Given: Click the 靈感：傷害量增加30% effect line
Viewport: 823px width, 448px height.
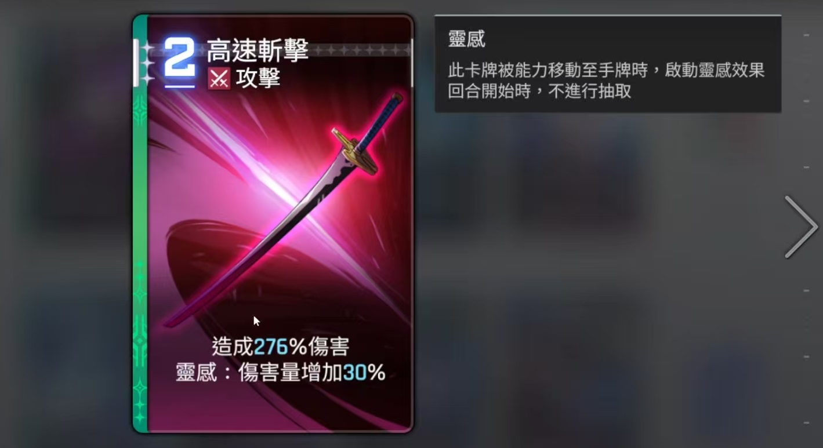Looking at the screenshot, I should tap(281, 372).
